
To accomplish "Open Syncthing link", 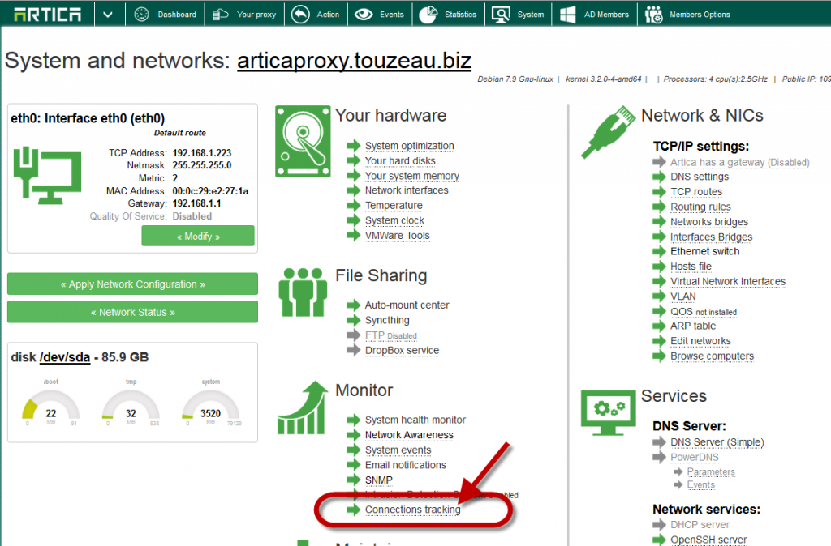I will coord(387,320).
